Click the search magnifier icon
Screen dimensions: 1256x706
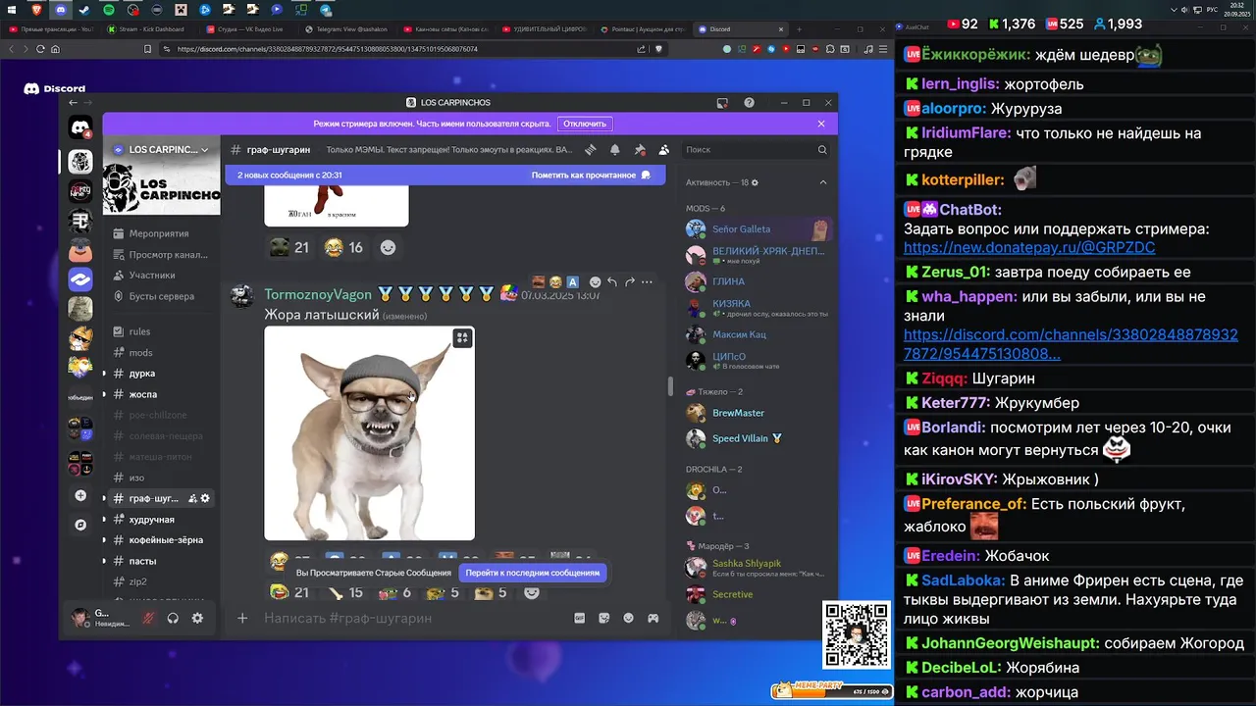[x=822, y=150]
